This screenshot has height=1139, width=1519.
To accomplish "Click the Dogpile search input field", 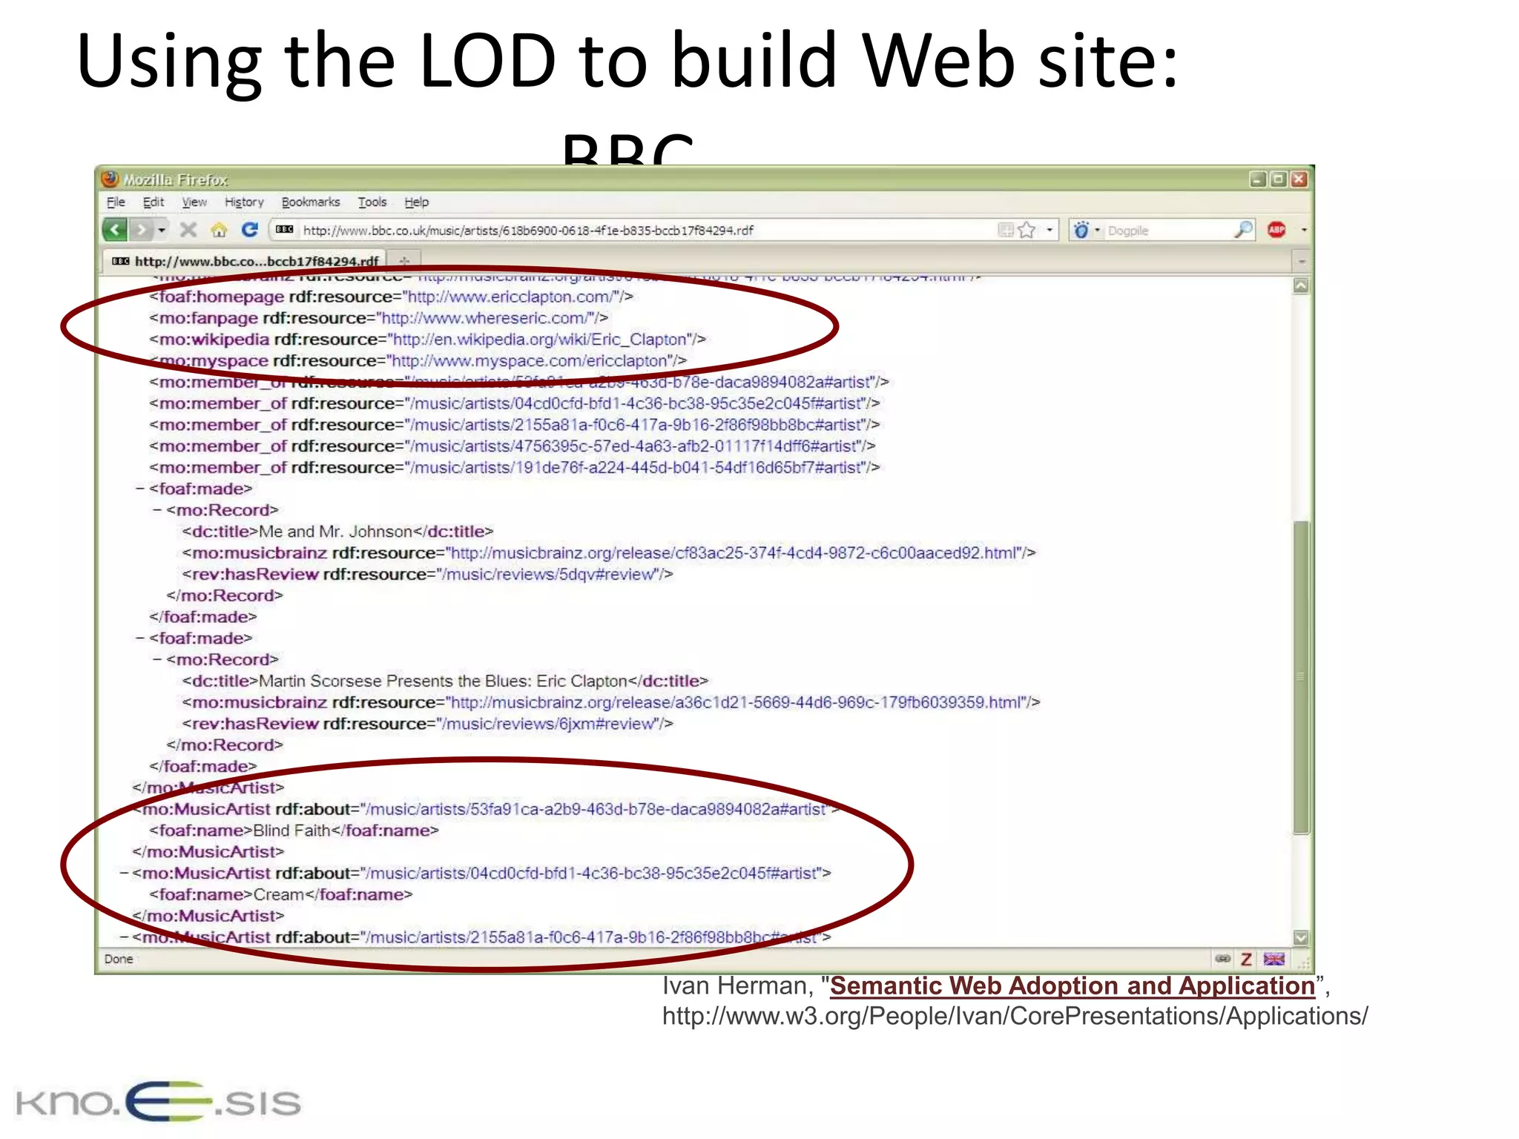I will point(1168,231).
